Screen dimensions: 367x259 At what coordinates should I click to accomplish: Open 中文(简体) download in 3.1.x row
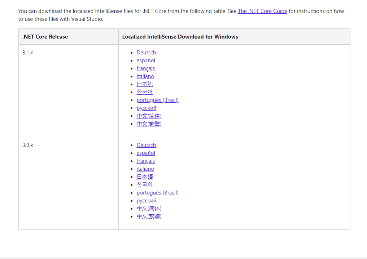click(149, 116)
